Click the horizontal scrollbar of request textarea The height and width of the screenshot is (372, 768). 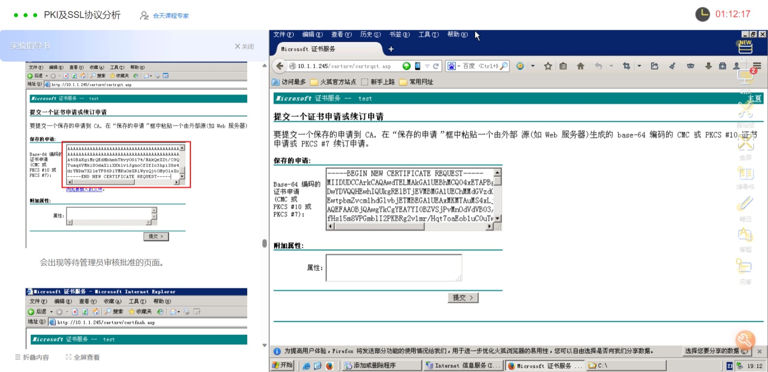(x=410, y=226)
